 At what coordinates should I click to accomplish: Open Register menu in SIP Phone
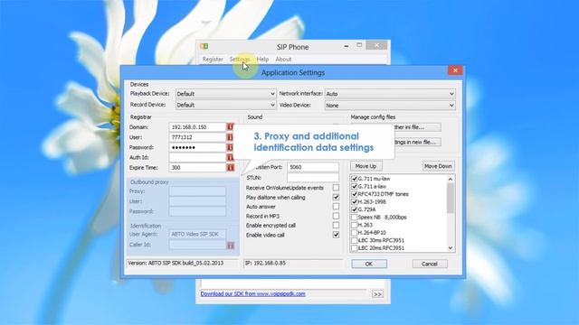click(213, 59)
